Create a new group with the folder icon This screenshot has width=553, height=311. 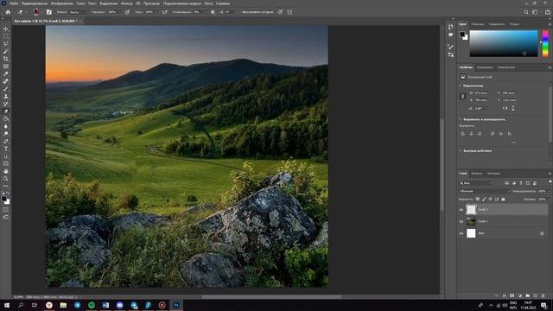528,295
